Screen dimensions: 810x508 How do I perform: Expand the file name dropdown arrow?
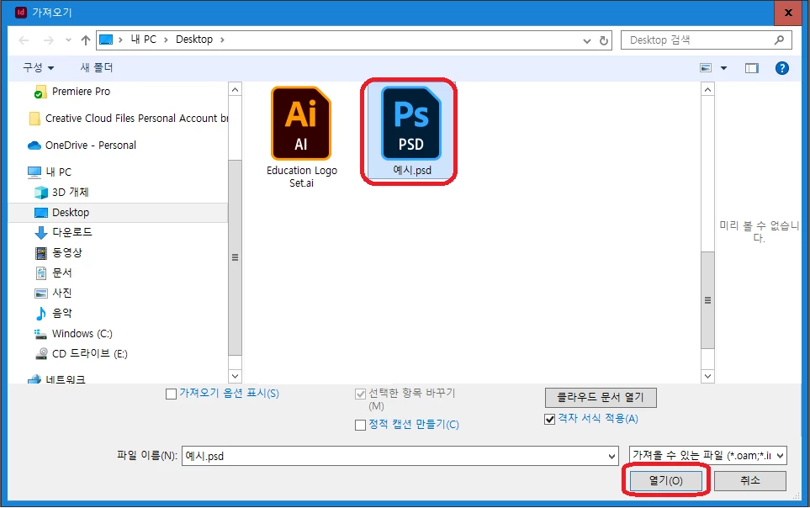click(x=611, y=457)
